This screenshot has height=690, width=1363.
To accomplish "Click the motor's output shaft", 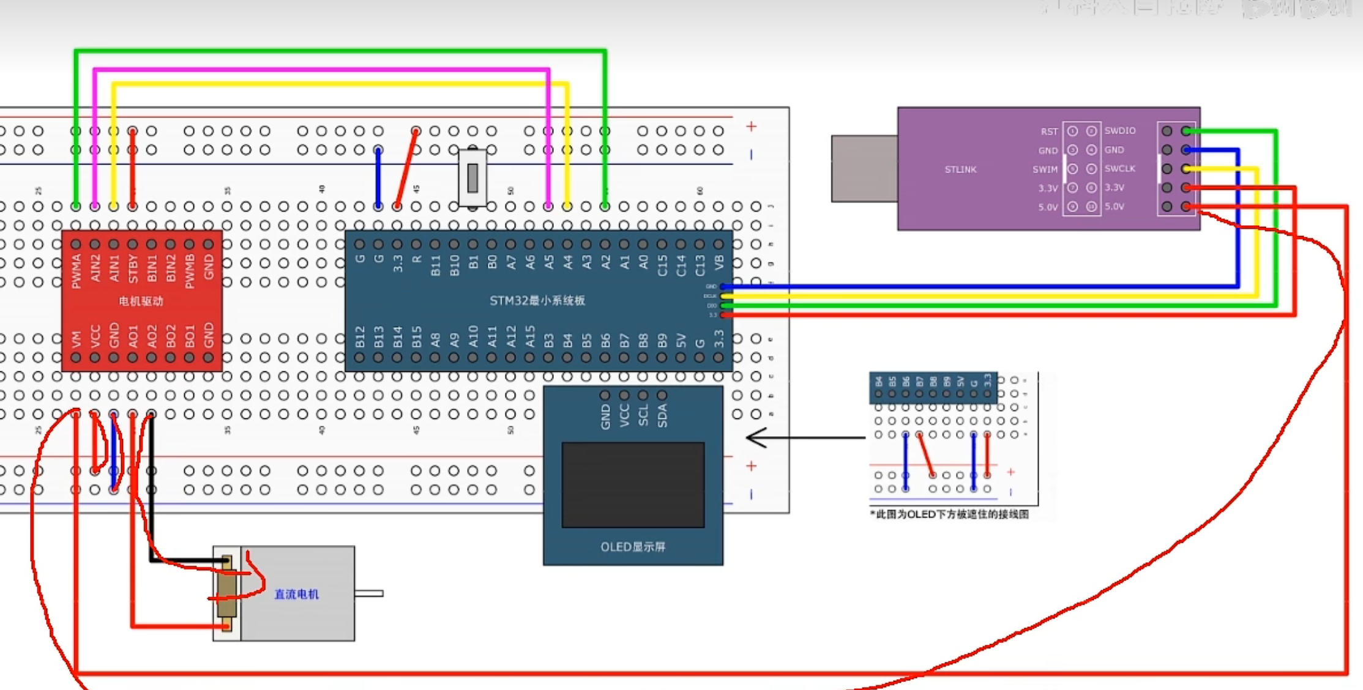I will [369, 593].
